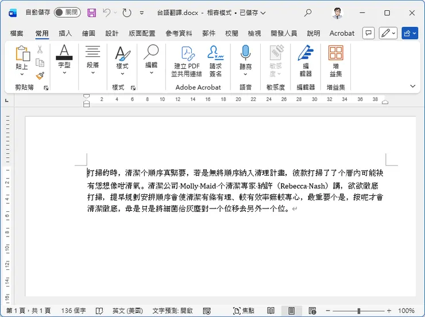Switch to the 設計 tab
This screenshot has width=425, height=317.
(112, 33)
